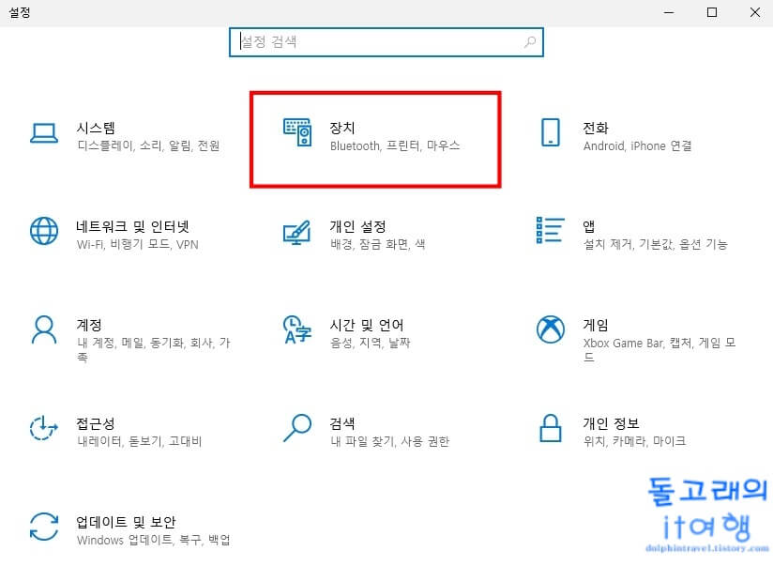Screen dimensions: 773x566
Task: Open the 시간 및 언어 clock icon
Action: [297, 329]
